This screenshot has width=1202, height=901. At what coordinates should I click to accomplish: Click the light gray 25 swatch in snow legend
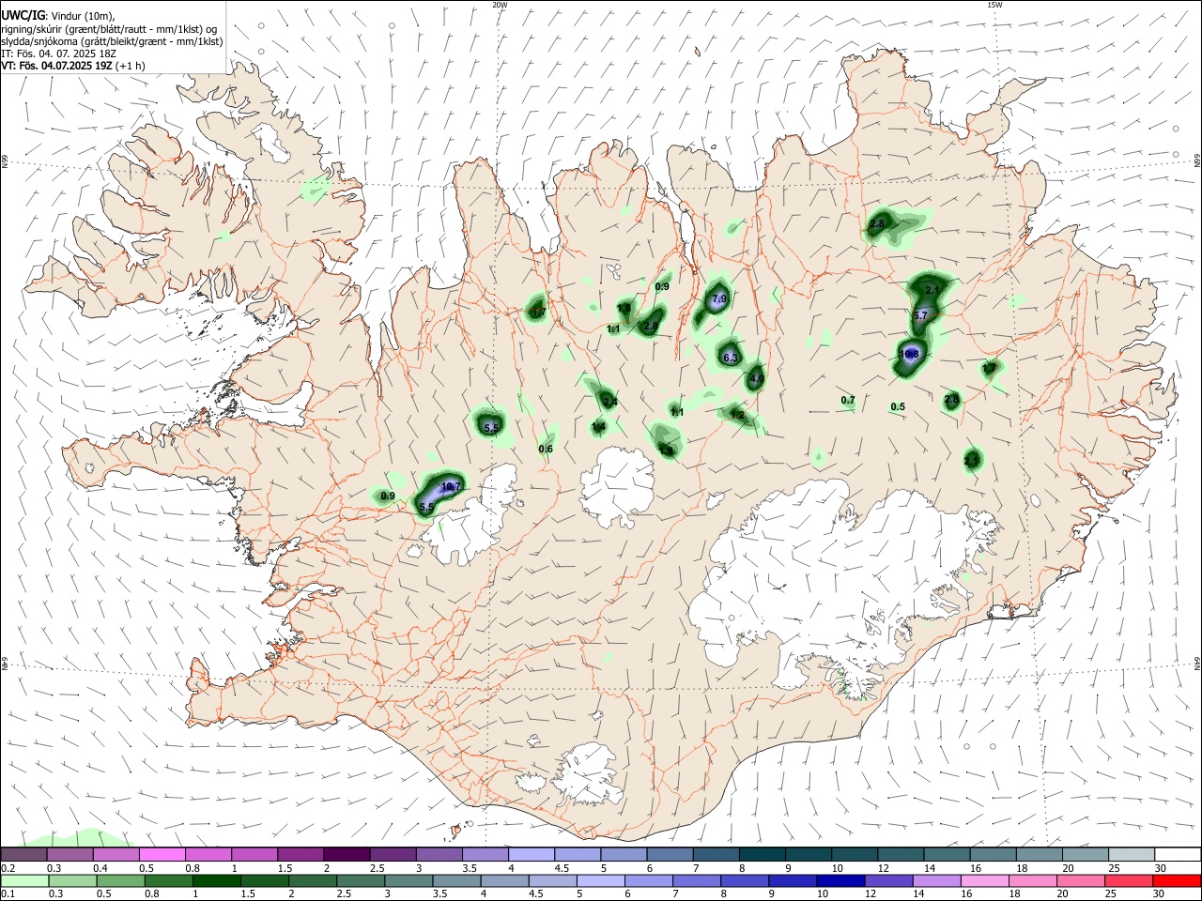pos(1132,854)
